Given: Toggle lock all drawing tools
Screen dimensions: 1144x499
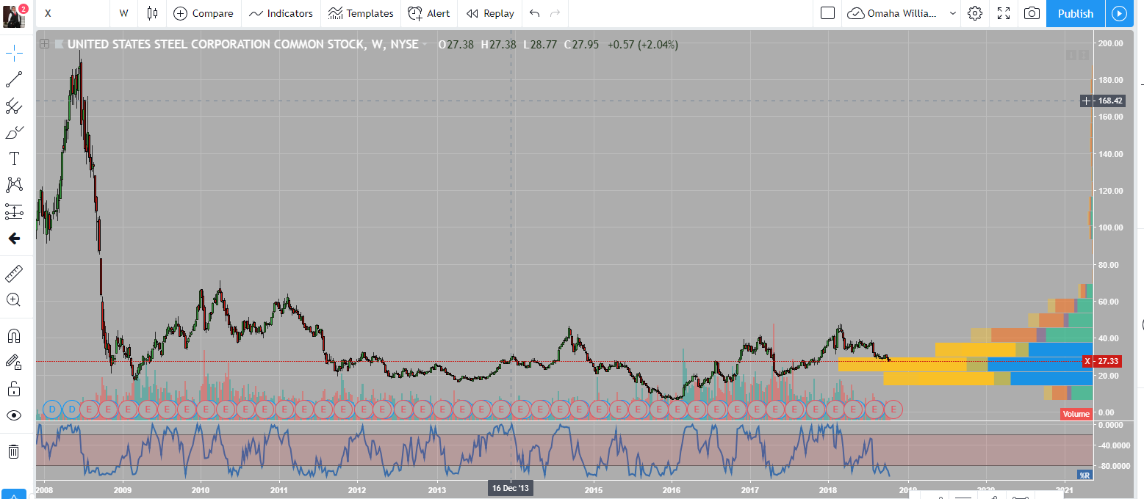Looking at the screenshot, I should pyautogui.click(x=14, y=388).
